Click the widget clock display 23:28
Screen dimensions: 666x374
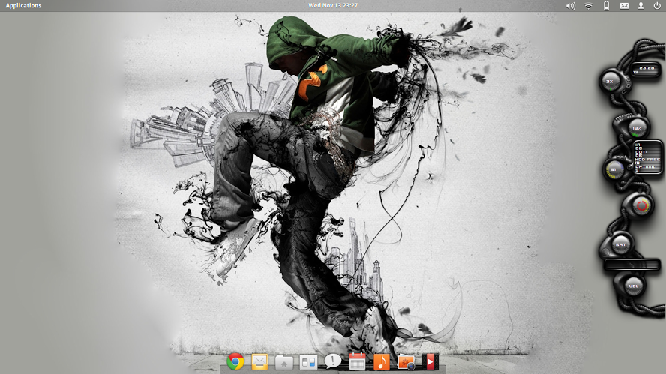645,69
